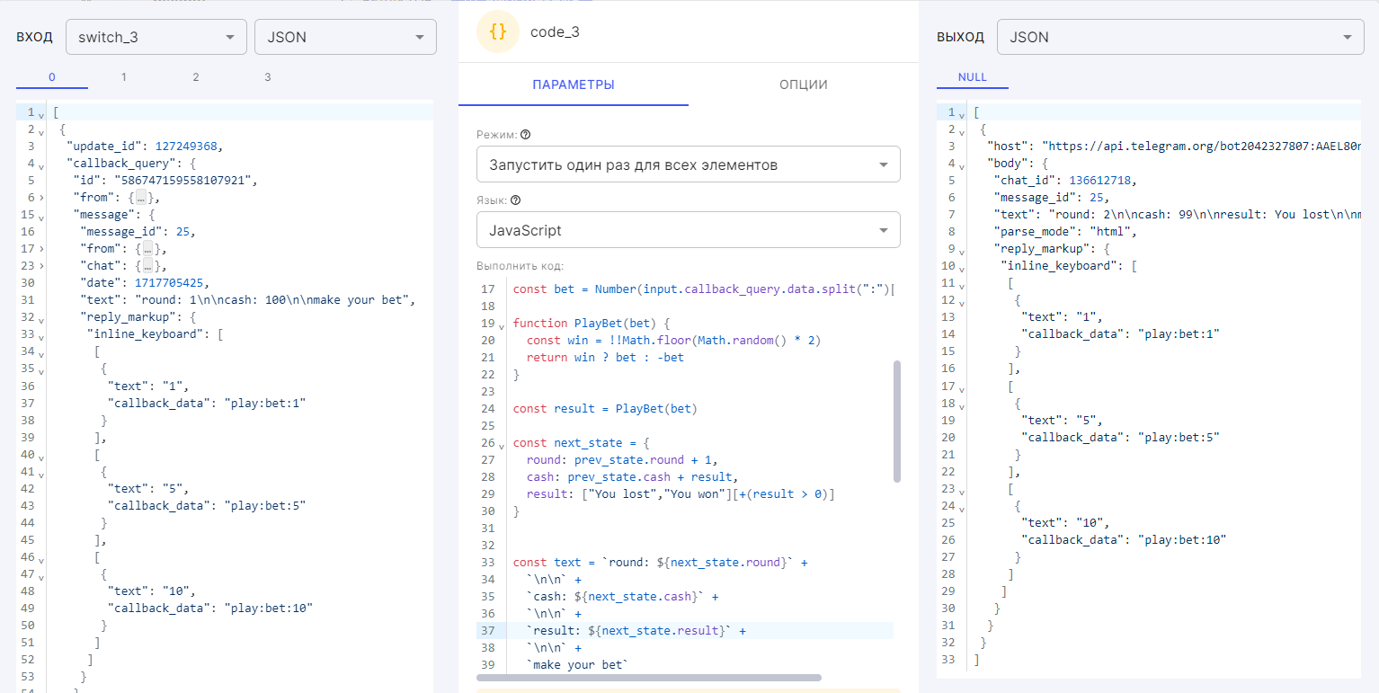Viewport: 1379px width, 693px height.
Task: Click code line 17 defining const bet
Action: (704, 289)
